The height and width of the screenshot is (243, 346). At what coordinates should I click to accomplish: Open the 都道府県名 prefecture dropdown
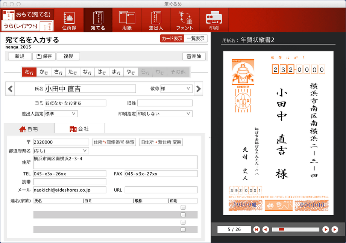click(61, 151)
